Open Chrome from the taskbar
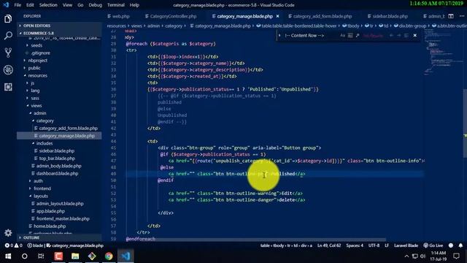The image size is (467, 263). coord(109,256)
